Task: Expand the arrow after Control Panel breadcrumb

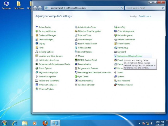Action: tap(64, 8)
